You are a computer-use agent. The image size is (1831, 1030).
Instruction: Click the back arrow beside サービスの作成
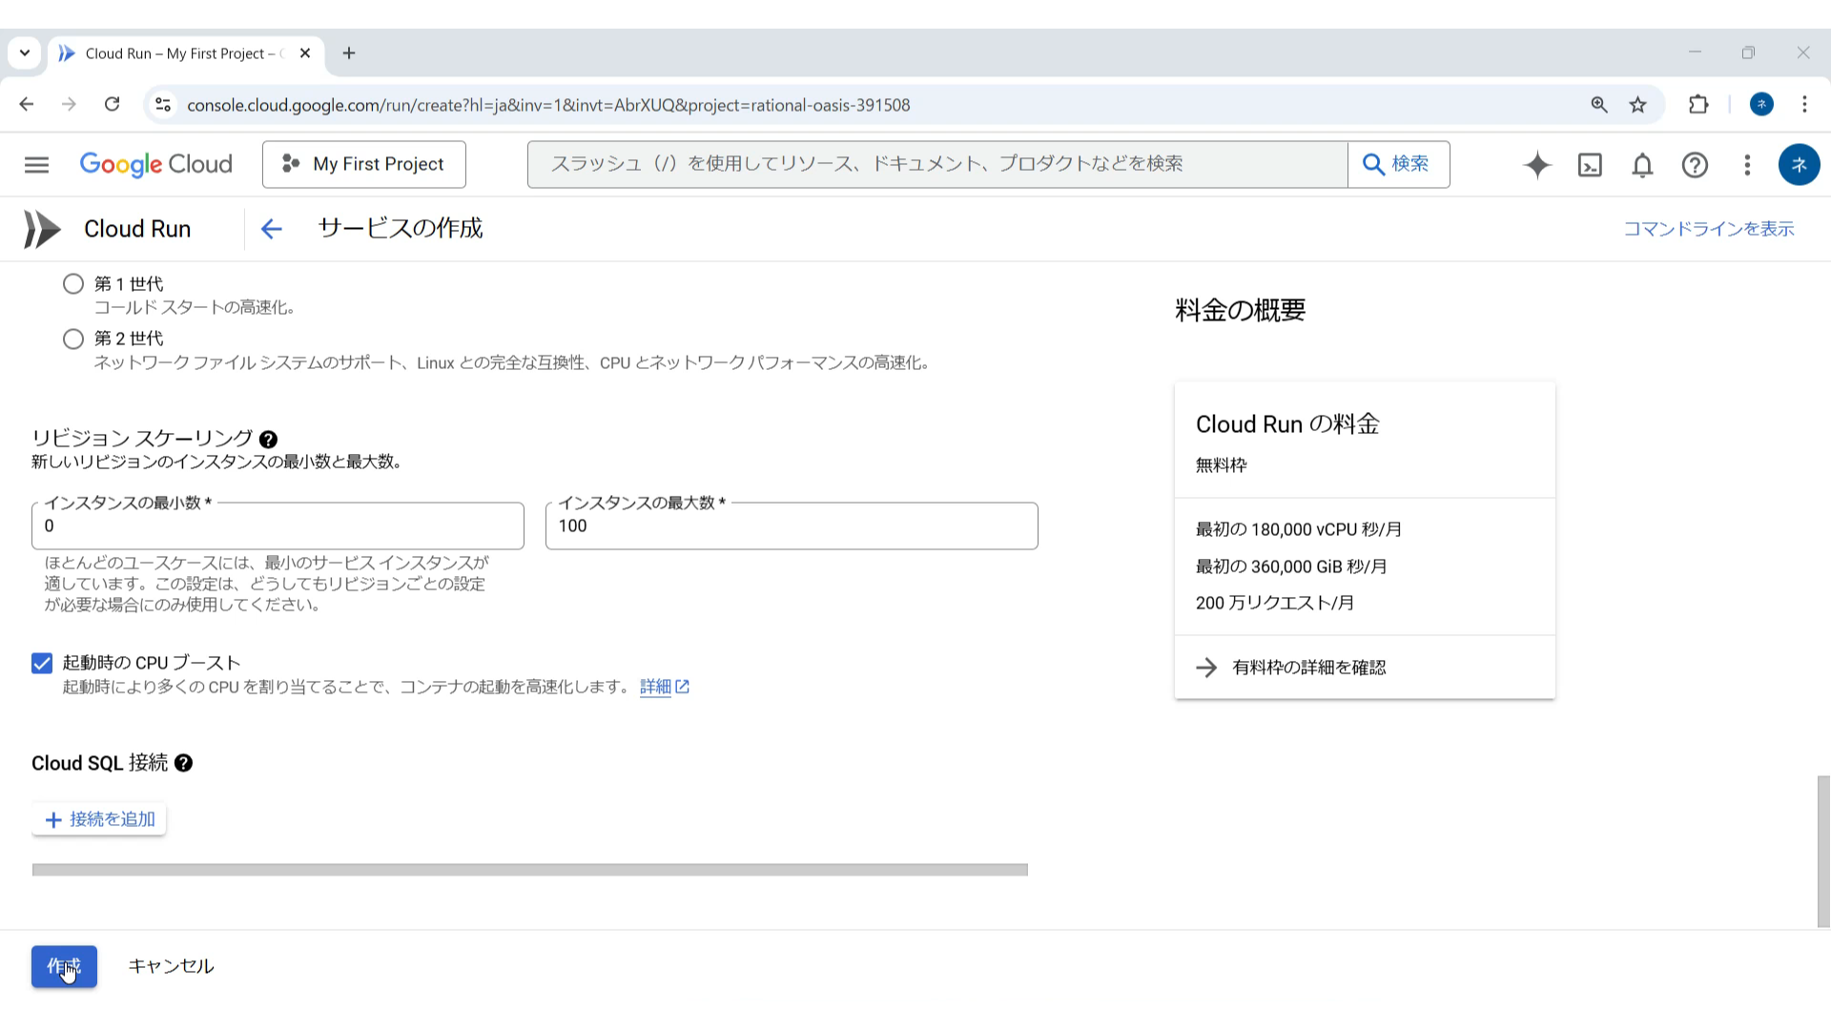coord(272,229)
